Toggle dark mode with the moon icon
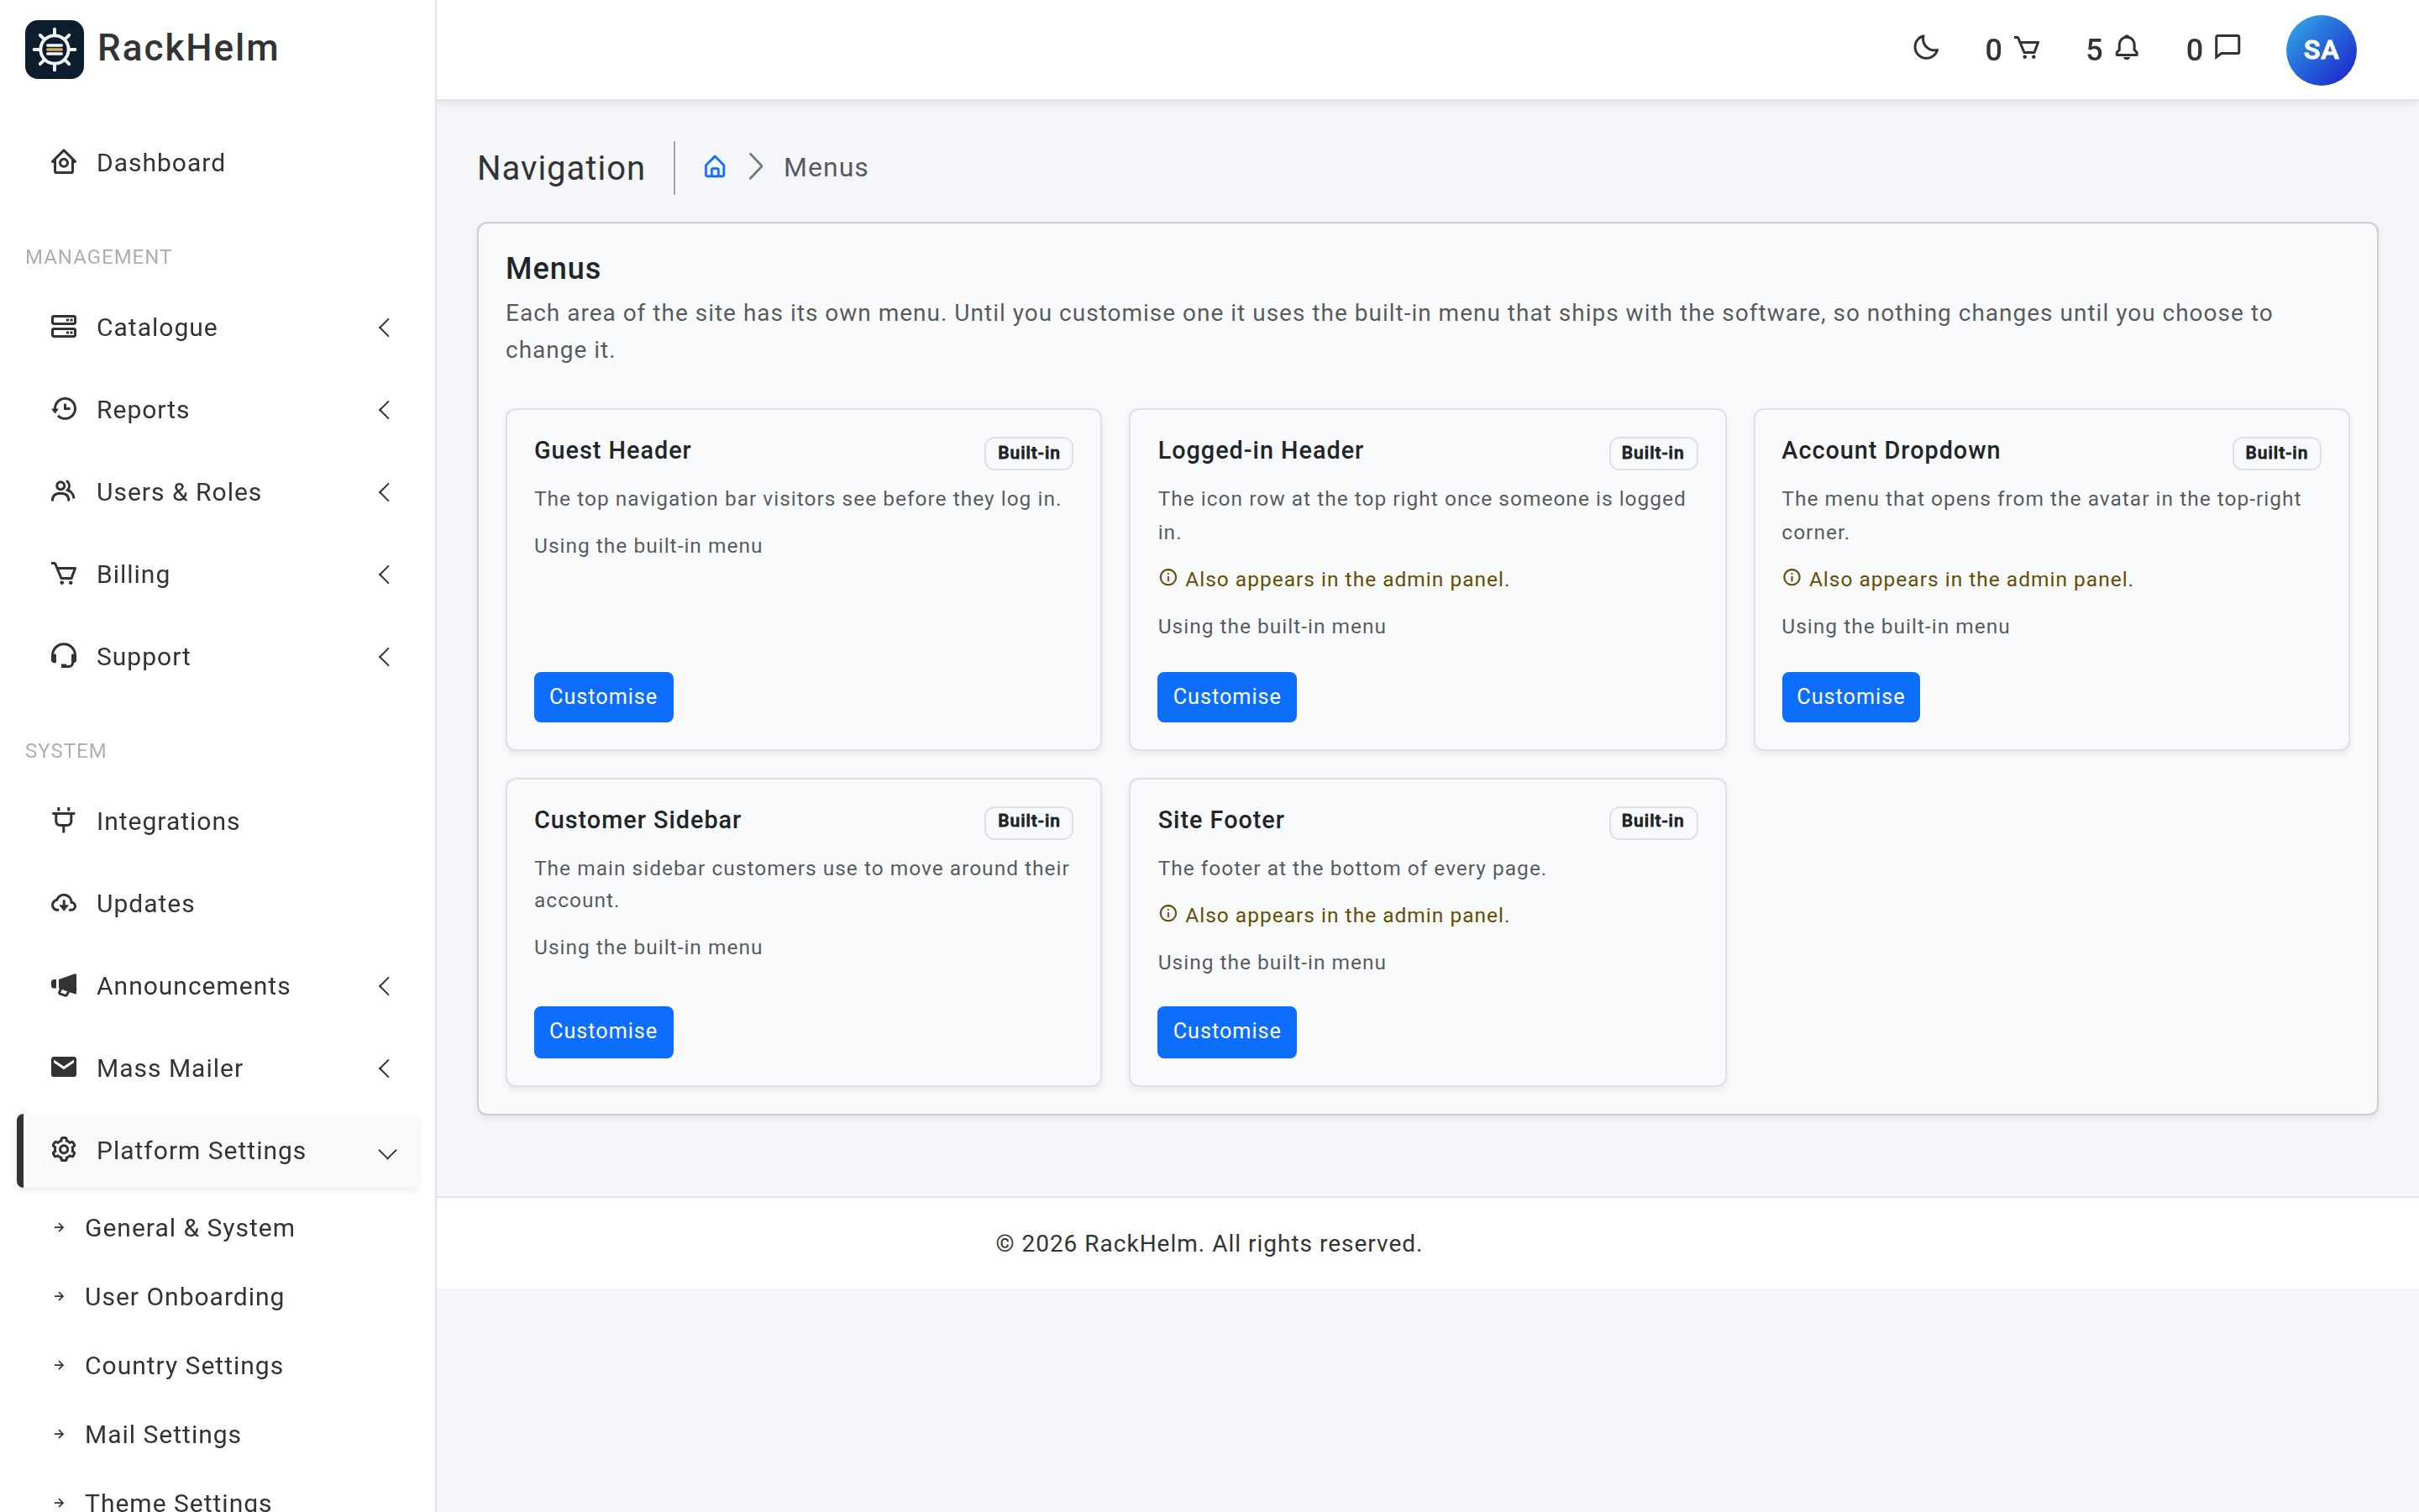Viewport: 2419px width, 1512px height. tap(1925, 48)
